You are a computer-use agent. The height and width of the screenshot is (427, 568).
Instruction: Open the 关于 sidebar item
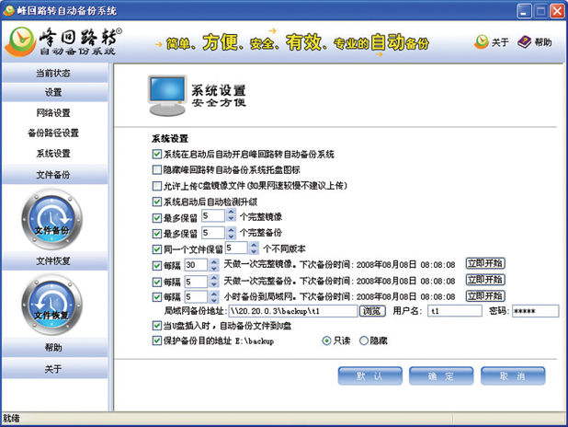tap(55, 369)
